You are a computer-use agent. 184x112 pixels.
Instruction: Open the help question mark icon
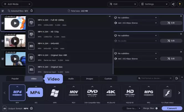tap(180, 4)
